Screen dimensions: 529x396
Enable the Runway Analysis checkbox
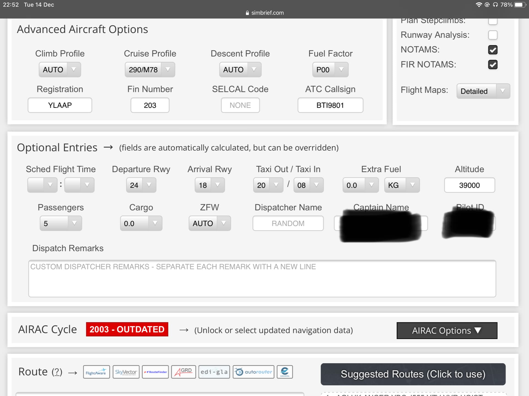(493, 35)
